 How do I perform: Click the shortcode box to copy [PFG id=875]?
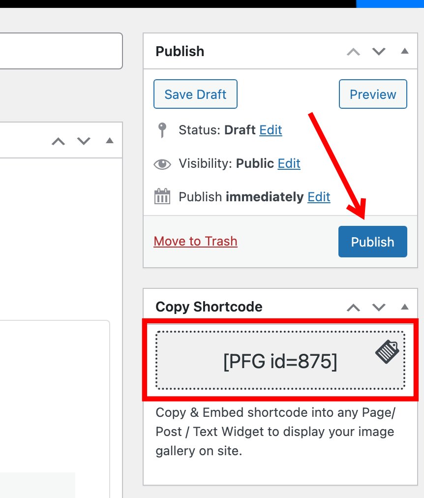(x=280, y=360)
